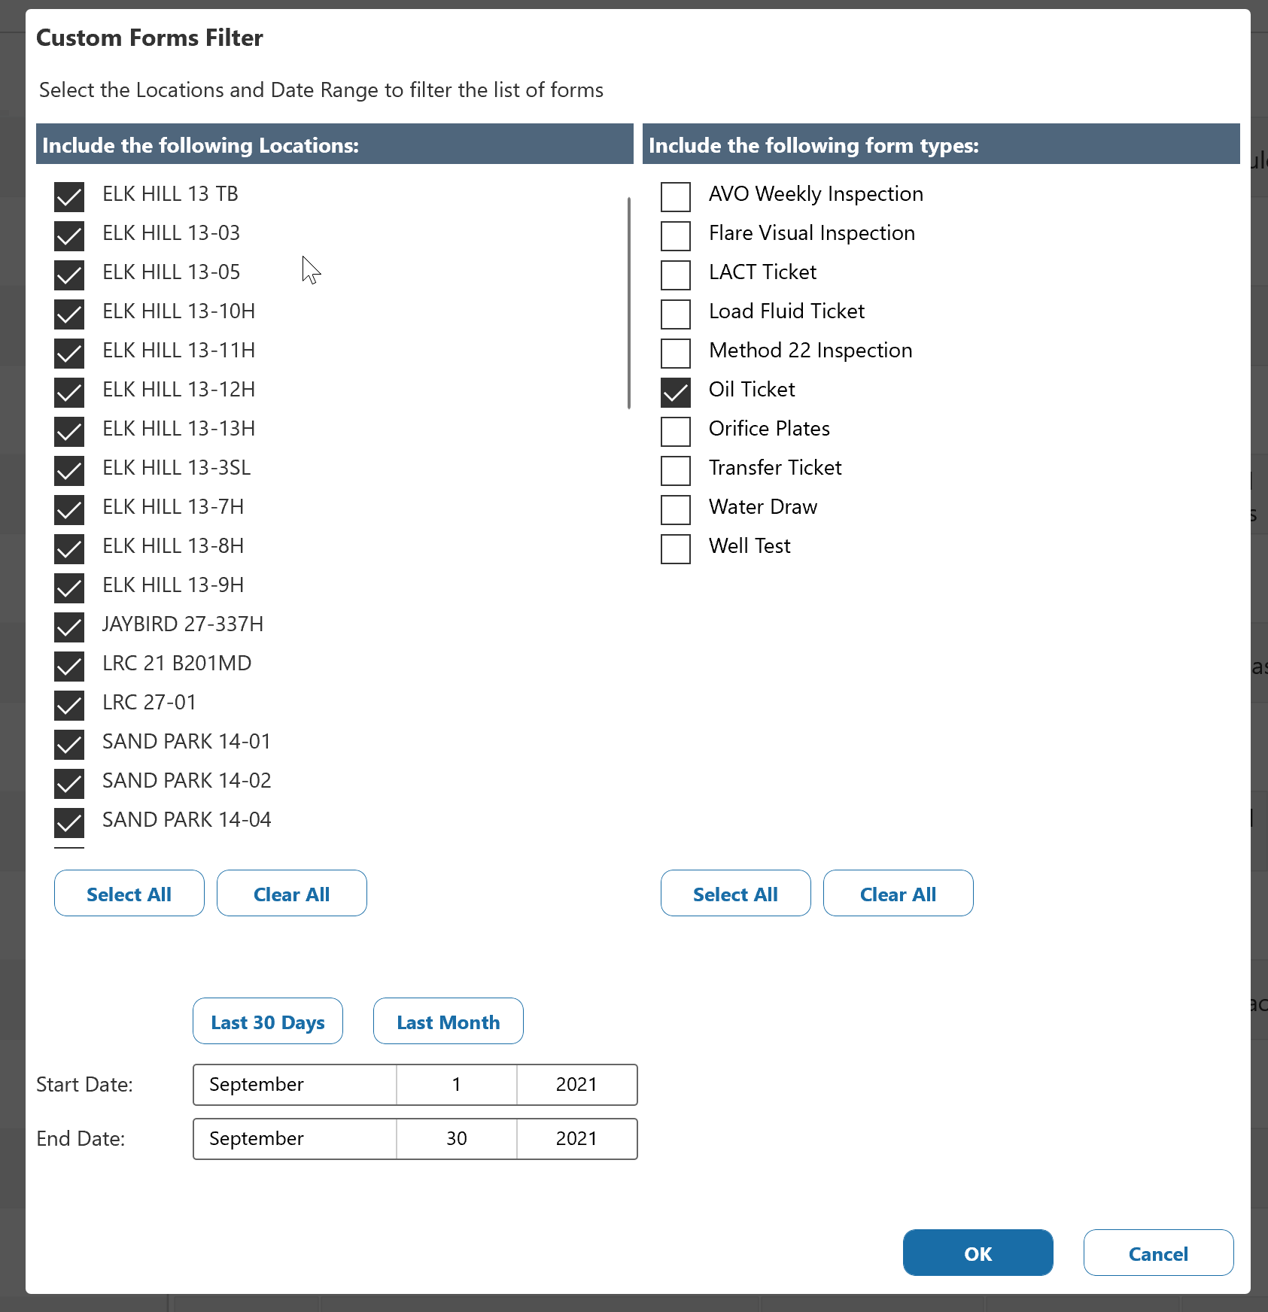The image size is (1268, 1312).
Task: Deselect SAND PARK 14-02 checkbox
Action: coord(69,783)
